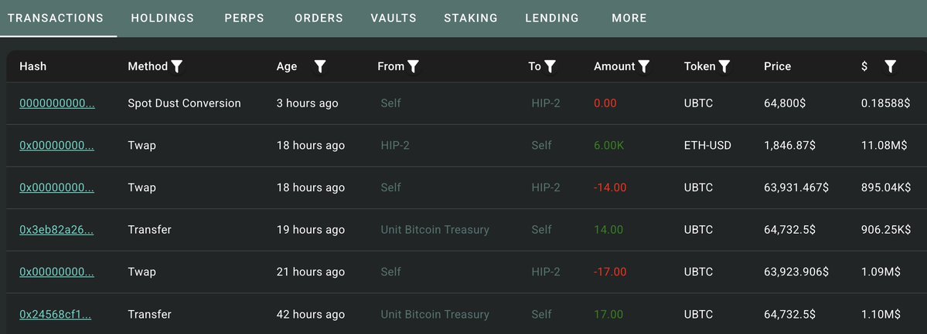Image resolution: width=927 pixels, height=334 pixels.
Task: Open the Method column filter icon
Action: (x=176, y=66)
